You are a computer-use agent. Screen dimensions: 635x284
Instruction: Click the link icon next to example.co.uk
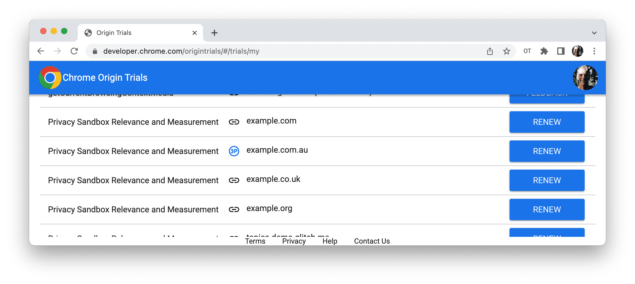tap(234, 181)
